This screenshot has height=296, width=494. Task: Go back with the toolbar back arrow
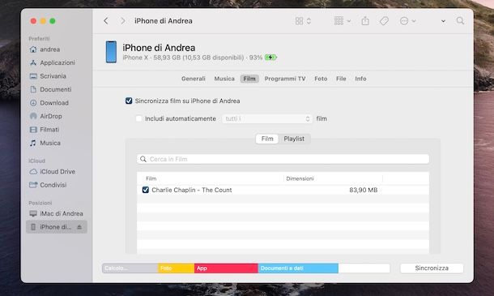click(x=106, y=21)
